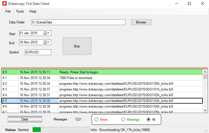Open the File menu
Image resolution: width=209 pixels, height=133 pixels.
click(x=8, y=11)
